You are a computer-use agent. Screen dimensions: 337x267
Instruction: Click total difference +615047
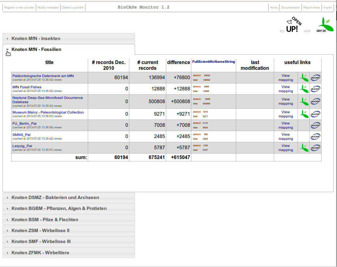click(x=180, y=157)
